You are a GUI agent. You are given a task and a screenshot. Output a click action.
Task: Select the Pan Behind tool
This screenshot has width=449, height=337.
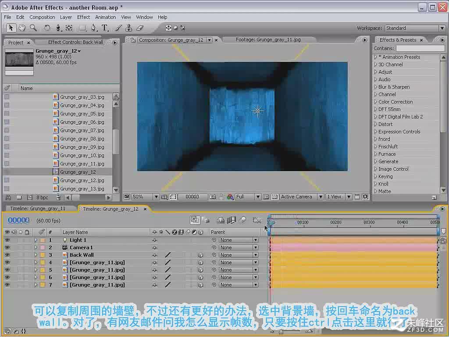click(x=69, y=28)
